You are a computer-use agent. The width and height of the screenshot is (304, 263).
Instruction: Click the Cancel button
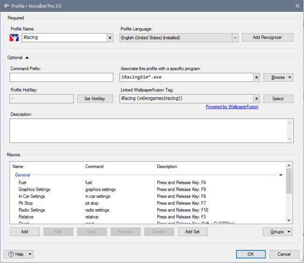point(284,254)
